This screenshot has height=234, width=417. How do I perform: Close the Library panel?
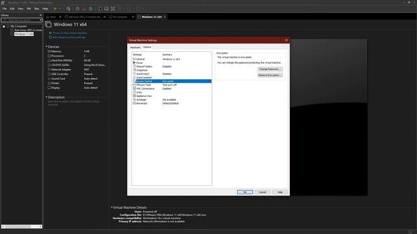40,15
